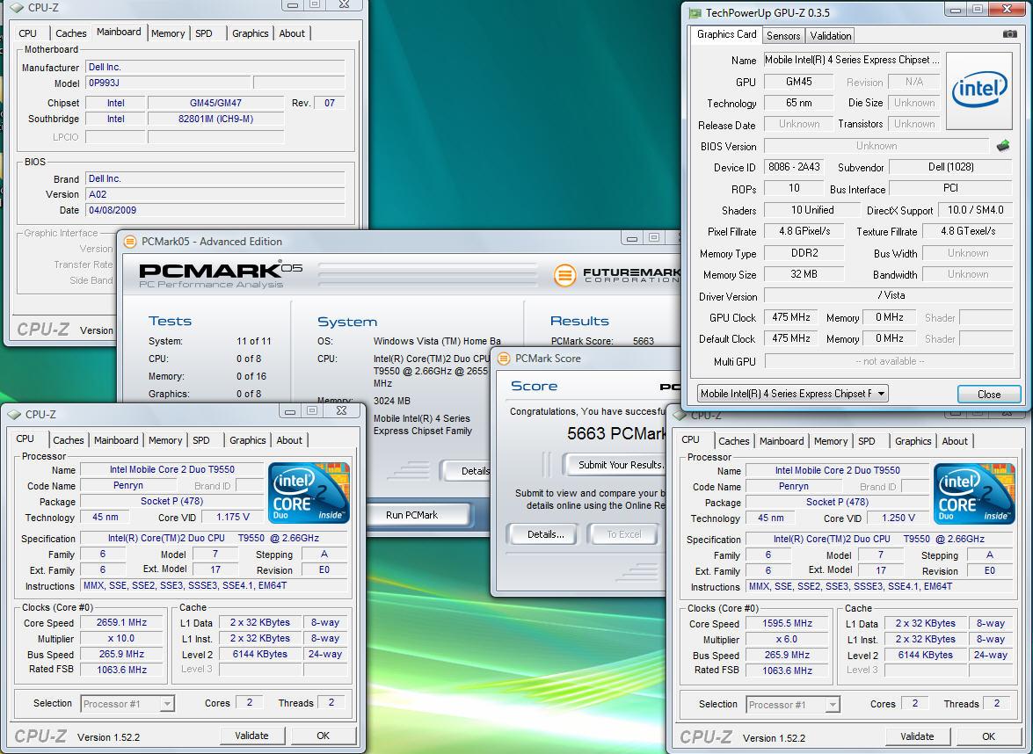Open Graphics tab in the Dell Mainboard CPU-Z window
The image size is (1033, 754).
(251, 33)
